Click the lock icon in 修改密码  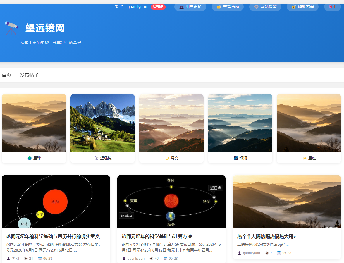(x=294, y=7)
